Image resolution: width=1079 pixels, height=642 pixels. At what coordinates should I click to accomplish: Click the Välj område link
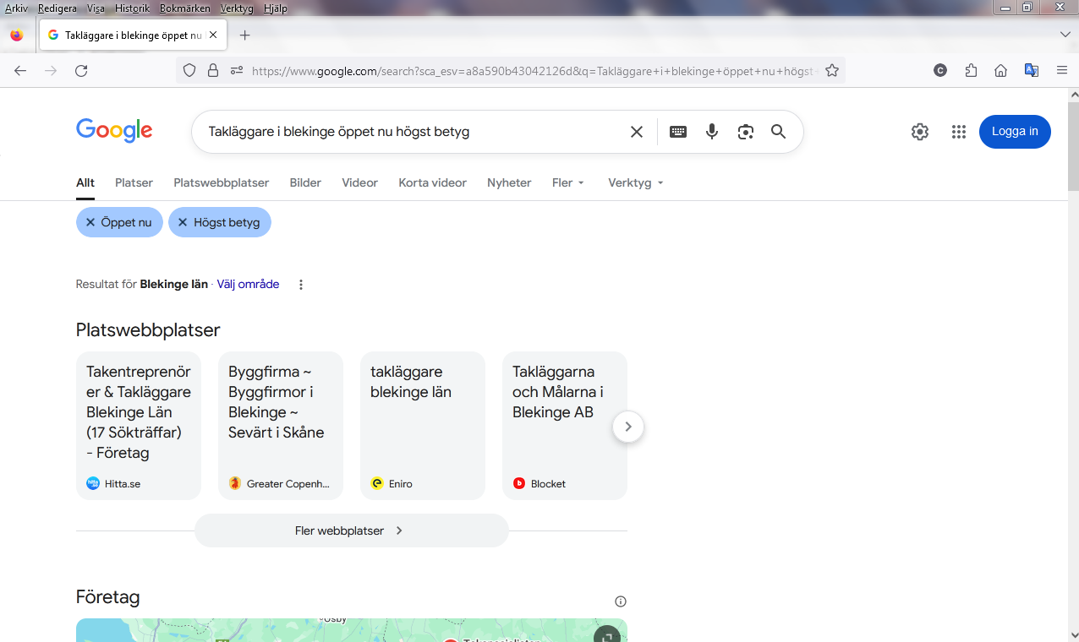click(x=248, y=284)
